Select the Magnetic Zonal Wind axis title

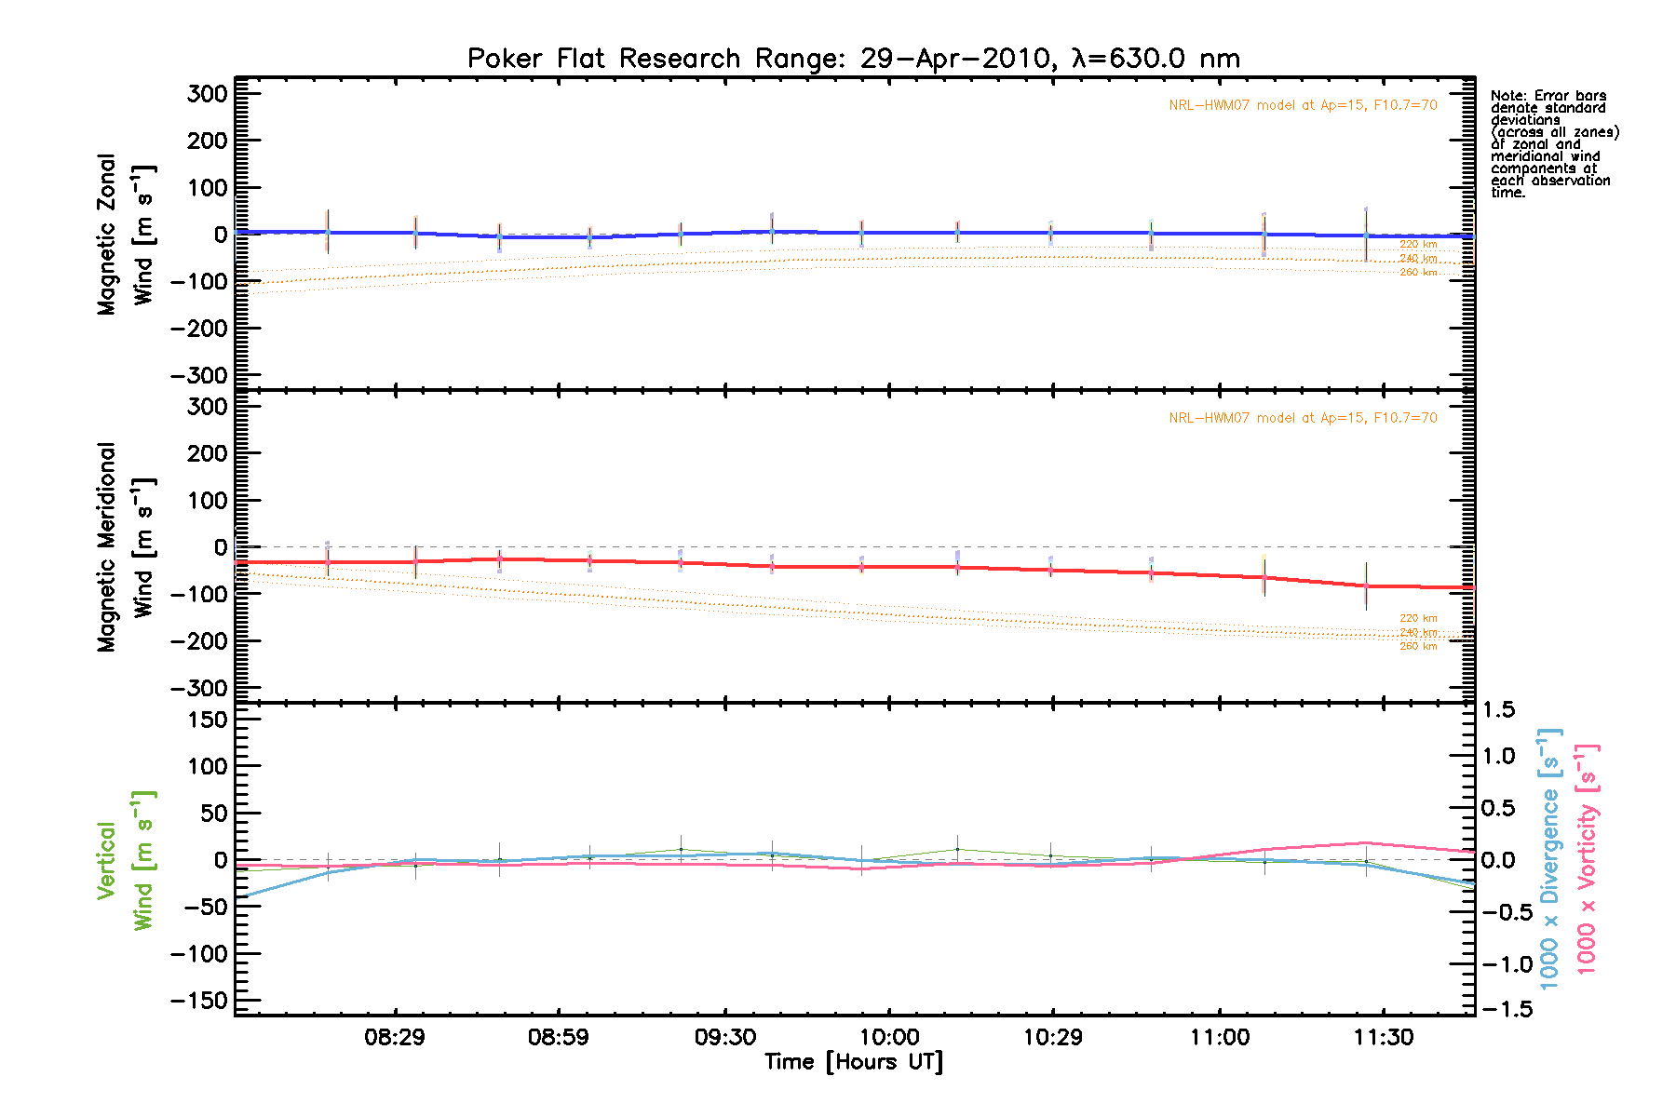(125, 235)
